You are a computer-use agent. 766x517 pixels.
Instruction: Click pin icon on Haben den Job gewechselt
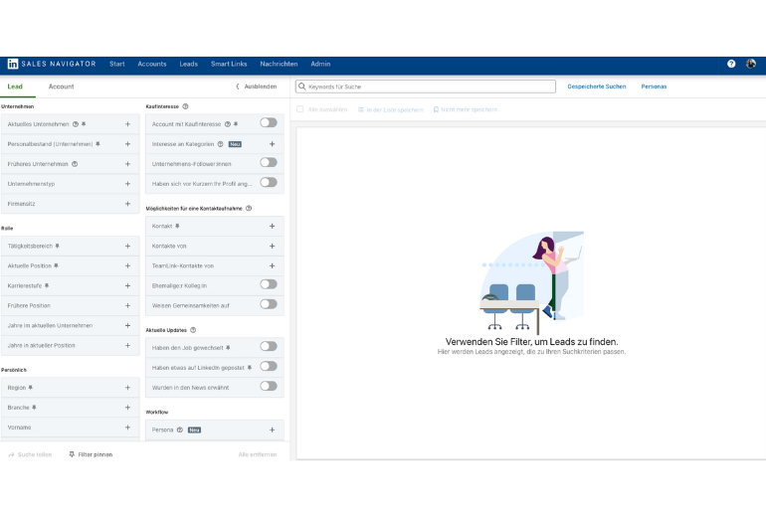[228, 348]
